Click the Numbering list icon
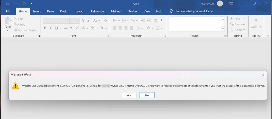Viewport: 272px width, 119px height. coord(124,20)
